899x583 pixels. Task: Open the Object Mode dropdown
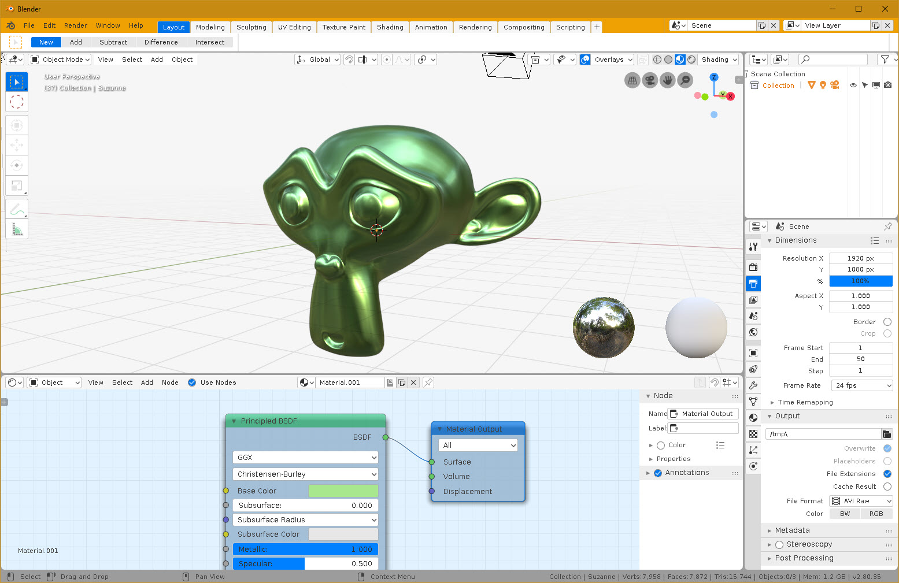60,60
